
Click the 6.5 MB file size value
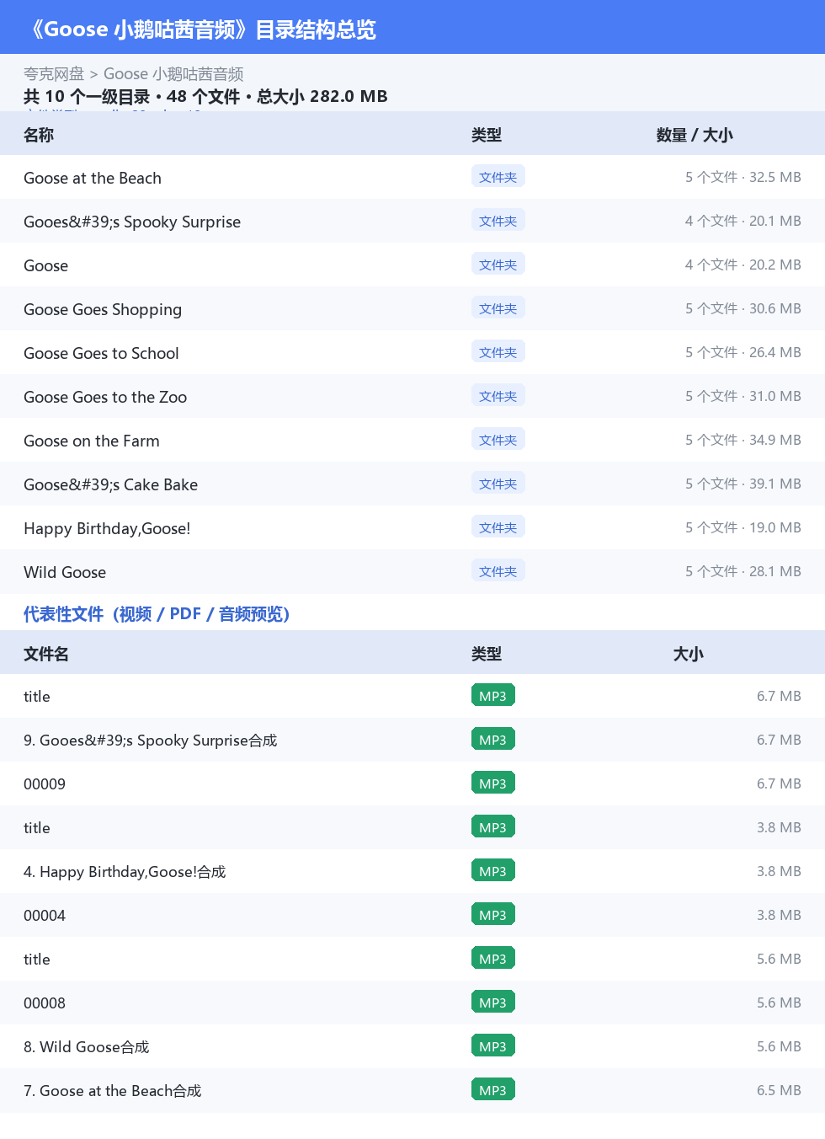(779, 1090)
